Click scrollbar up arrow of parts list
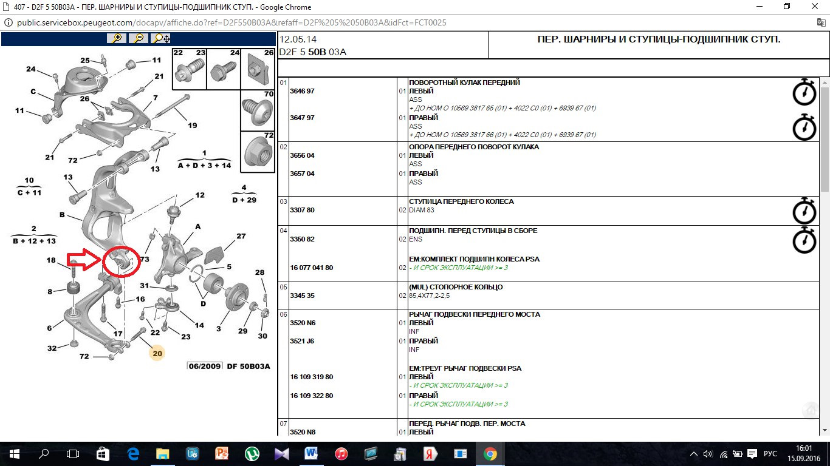 point(825,82)
